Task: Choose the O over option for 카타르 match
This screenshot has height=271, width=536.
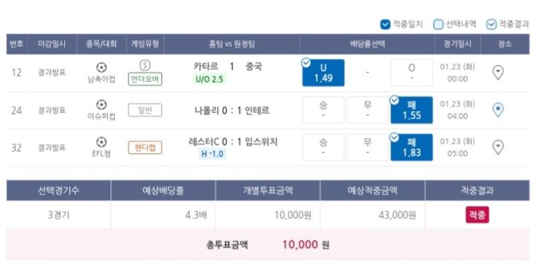Action: (412, 72)
